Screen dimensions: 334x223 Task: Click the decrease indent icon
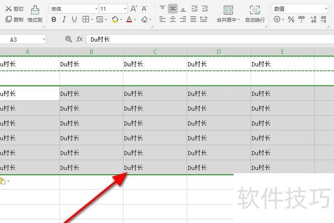[x=194, y=9]
